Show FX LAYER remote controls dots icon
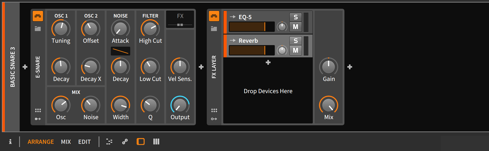This screenshot has width=489, height=151. coord(214,110)
